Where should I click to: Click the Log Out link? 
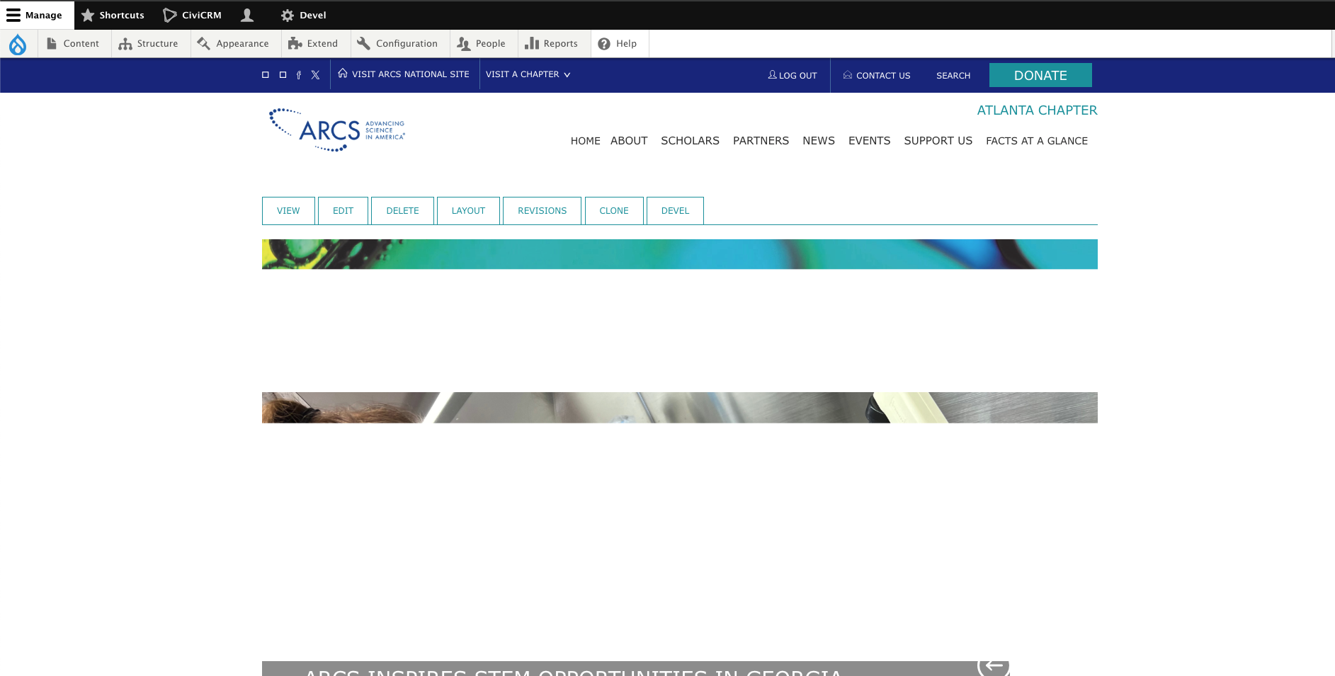793,75
